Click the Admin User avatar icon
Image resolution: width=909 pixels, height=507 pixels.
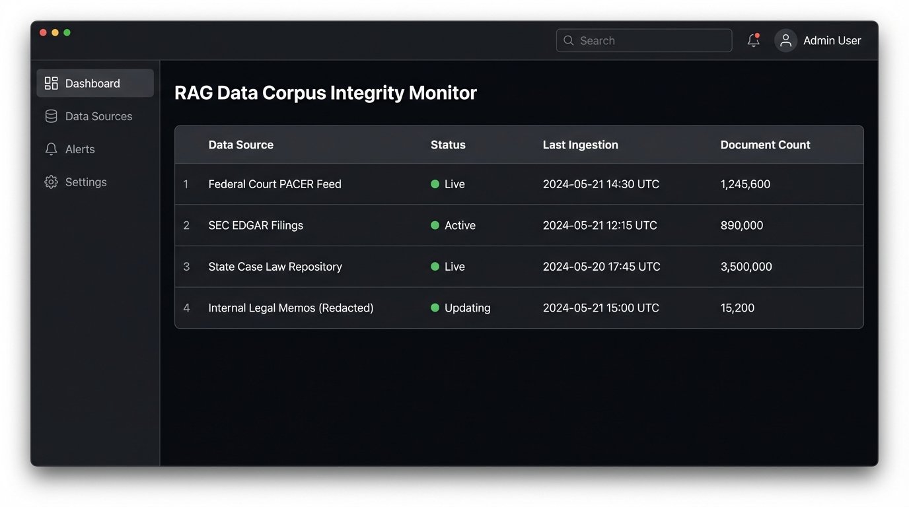click(785, 40)
